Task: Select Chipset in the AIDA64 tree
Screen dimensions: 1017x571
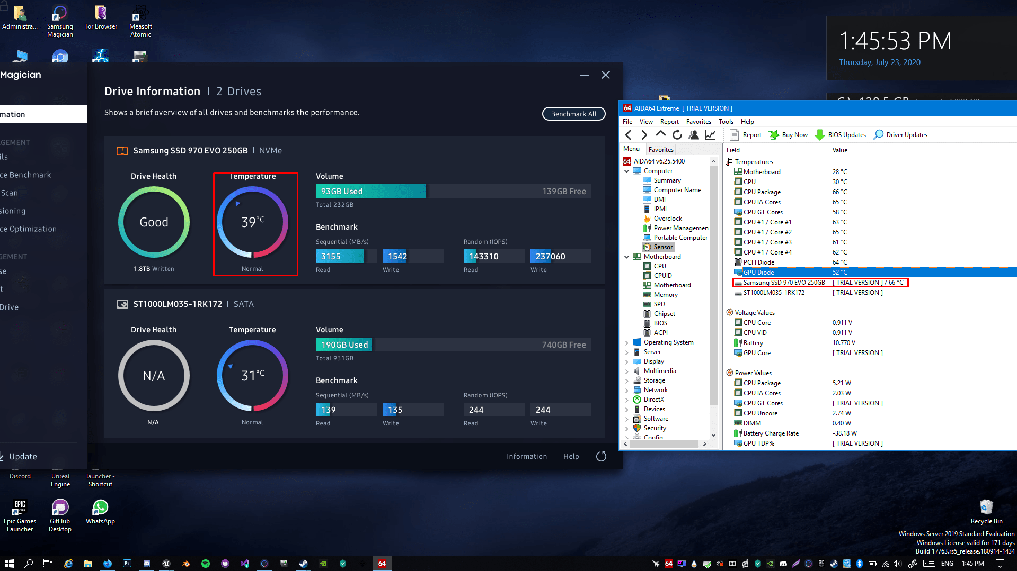Action: (x=664, y=314)
